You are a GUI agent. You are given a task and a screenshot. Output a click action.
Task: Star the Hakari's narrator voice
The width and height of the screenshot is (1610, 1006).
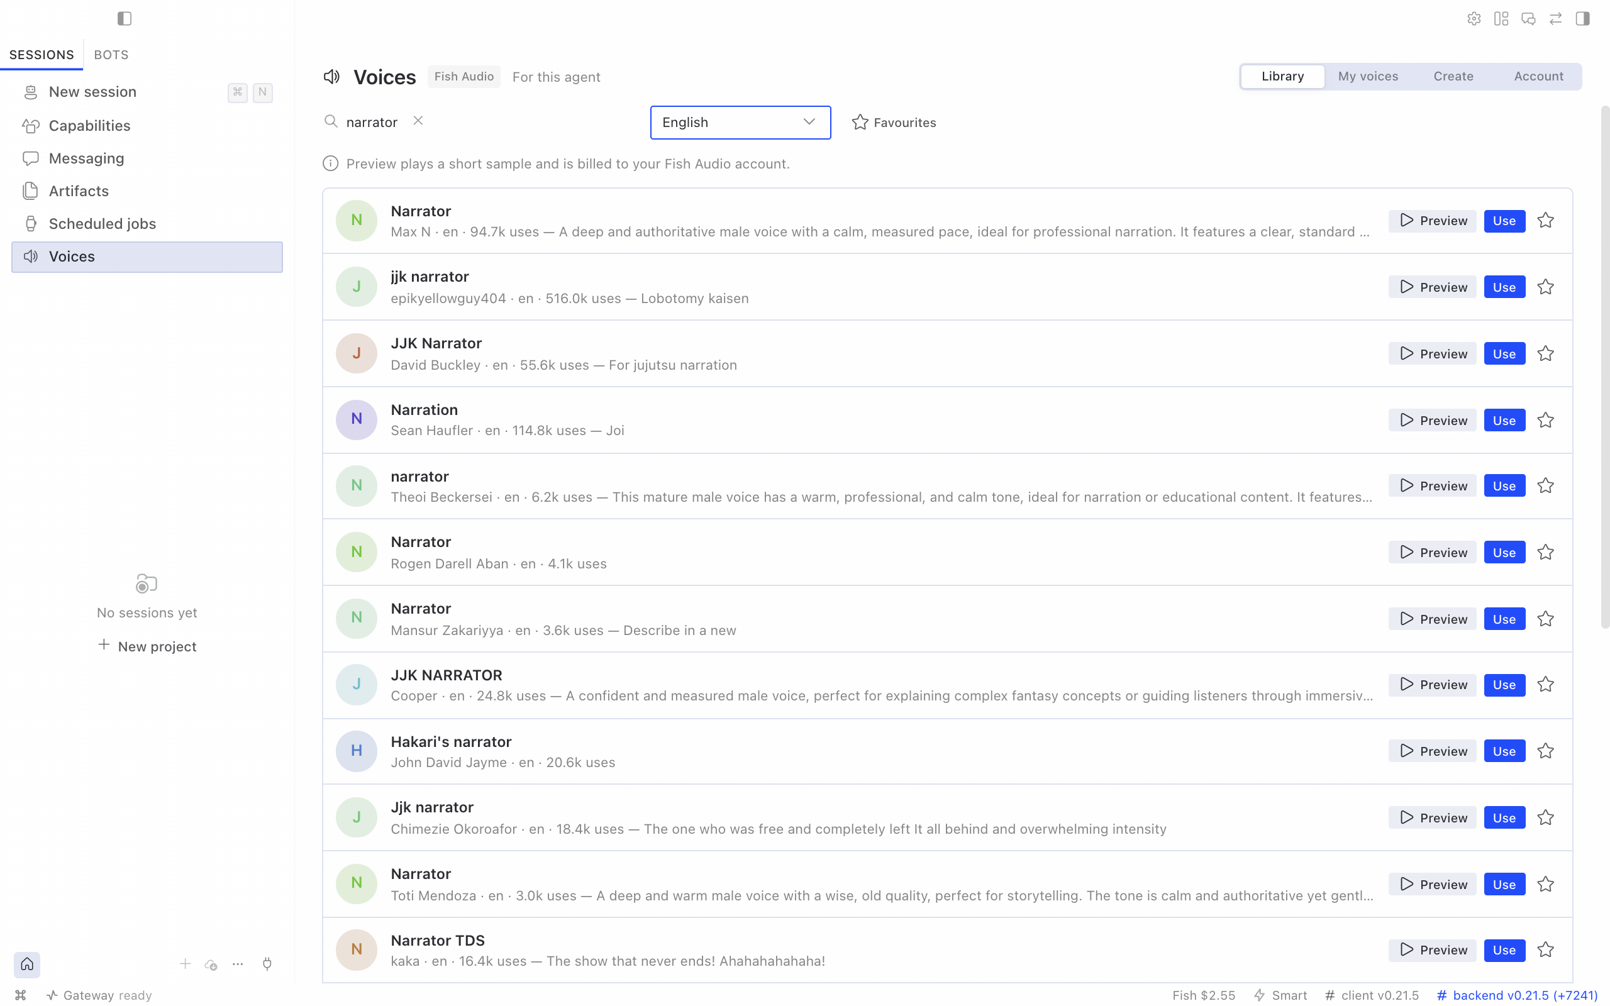[x=1545, y=751]
